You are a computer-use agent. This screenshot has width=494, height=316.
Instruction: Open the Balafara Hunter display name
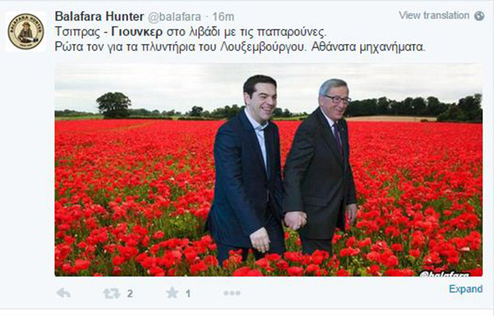coord(100,16)
